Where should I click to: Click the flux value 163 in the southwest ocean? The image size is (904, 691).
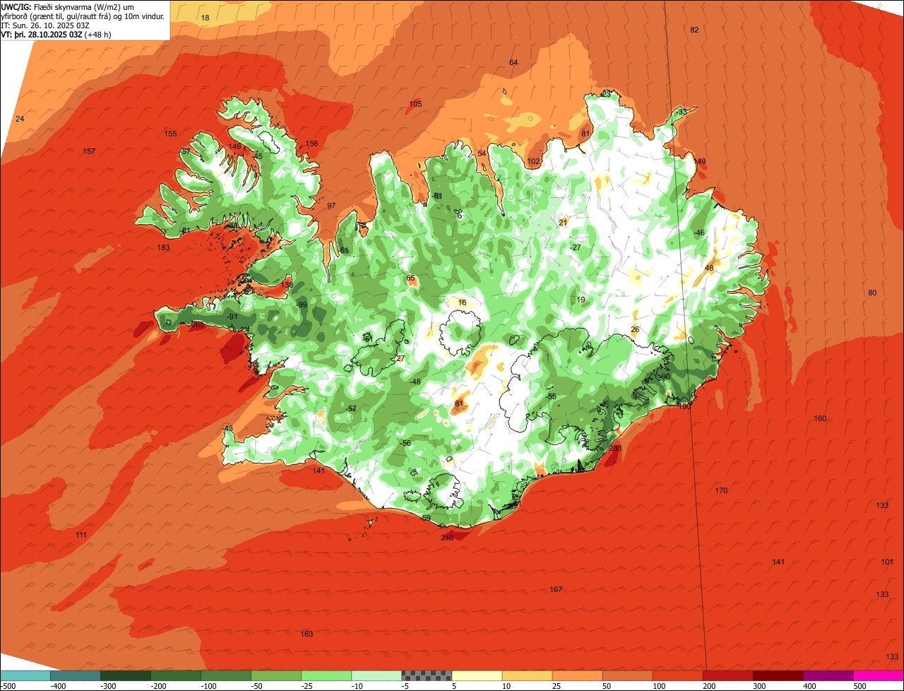click(x=307, y=634)
